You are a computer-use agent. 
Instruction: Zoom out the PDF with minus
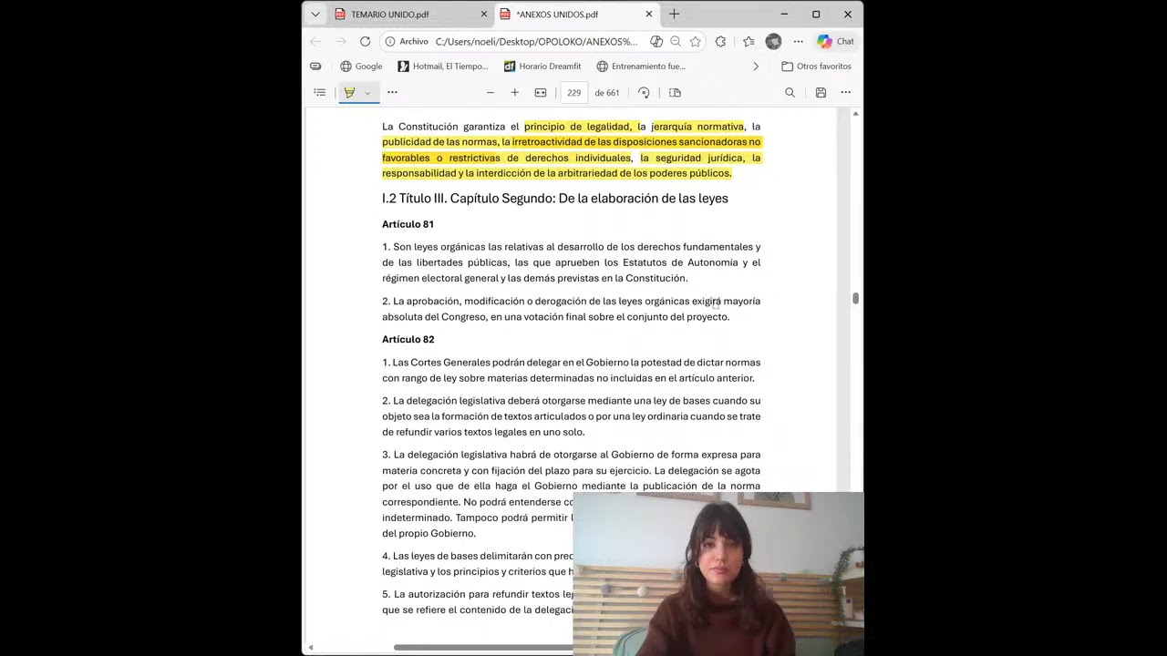pos(491,92)
